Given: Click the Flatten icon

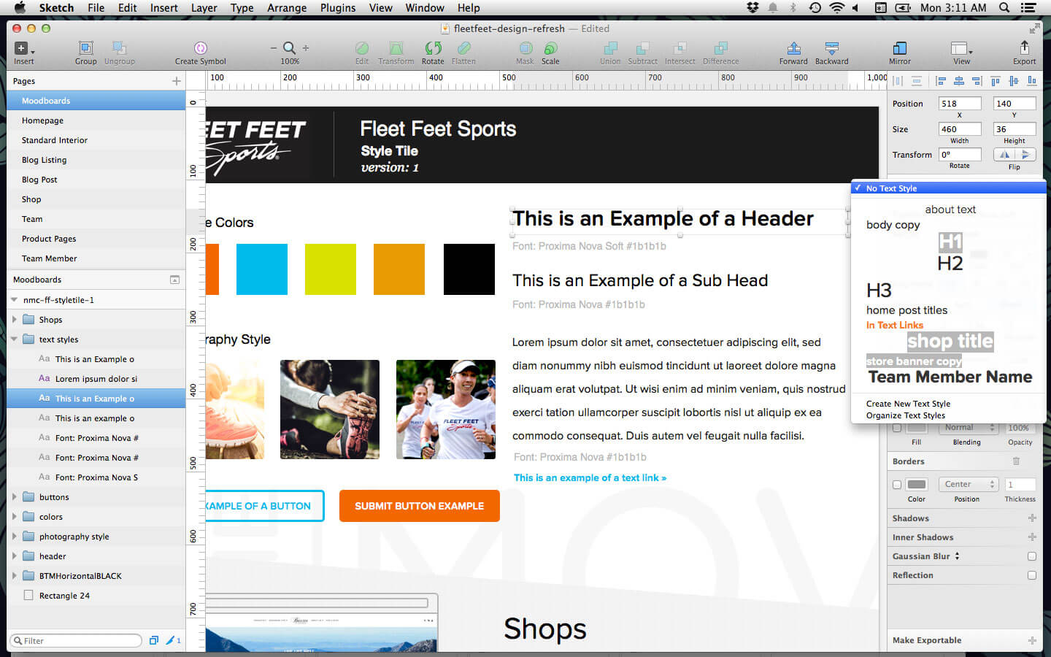Looking at the screenshot, I should (x=463, y=47).
